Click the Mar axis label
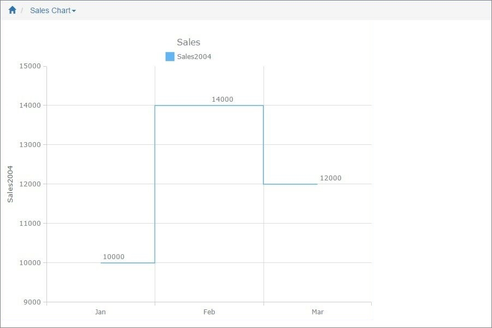 pos(318,312)
